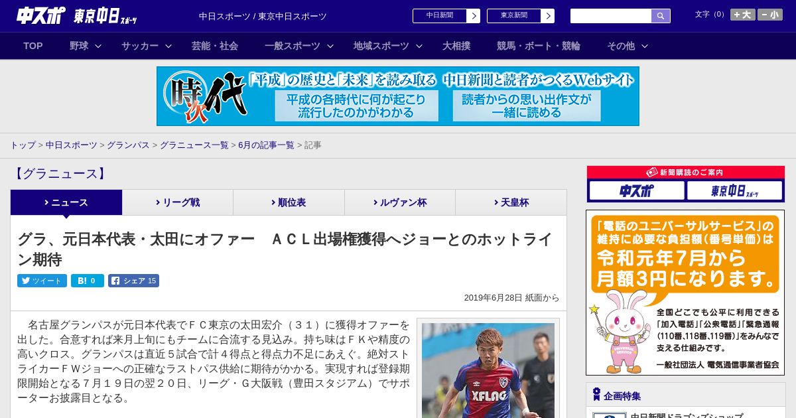Share article on Facebook シェア button
This screenshot has height=418, width=796.
coord(133,281)
